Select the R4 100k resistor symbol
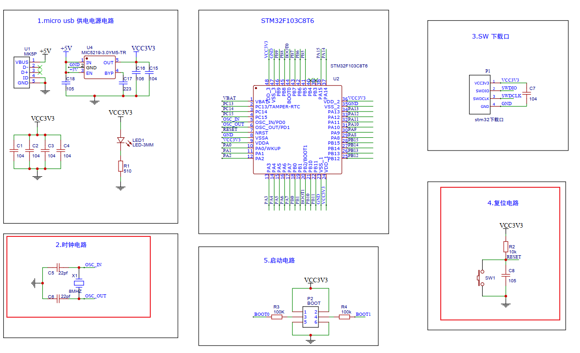This screenshot has height=353, width=580. pos(344,317)
